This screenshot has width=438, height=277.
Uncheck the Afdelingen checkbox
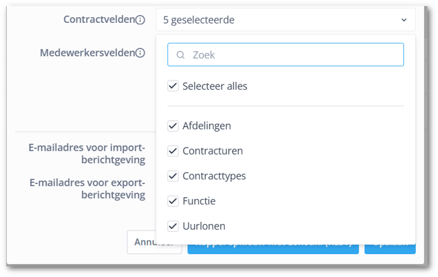click(173, 126)
